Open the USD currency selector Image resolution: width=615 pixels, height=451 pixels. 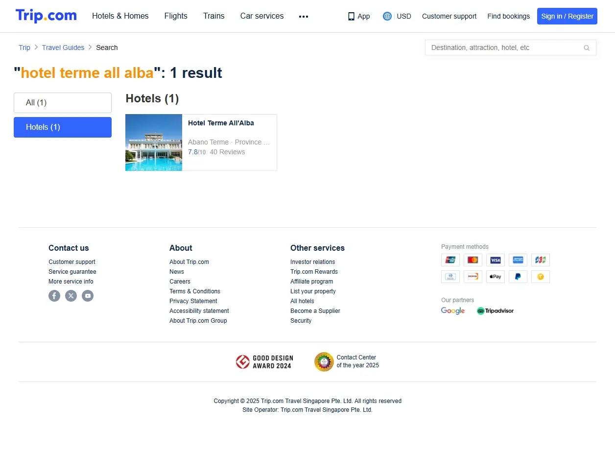(404, 16)
